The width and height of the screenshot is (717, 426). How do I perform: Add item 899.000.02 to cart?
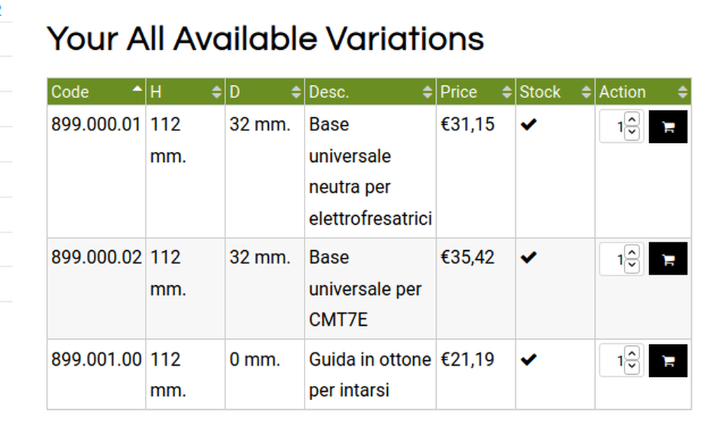click(667, 259)
